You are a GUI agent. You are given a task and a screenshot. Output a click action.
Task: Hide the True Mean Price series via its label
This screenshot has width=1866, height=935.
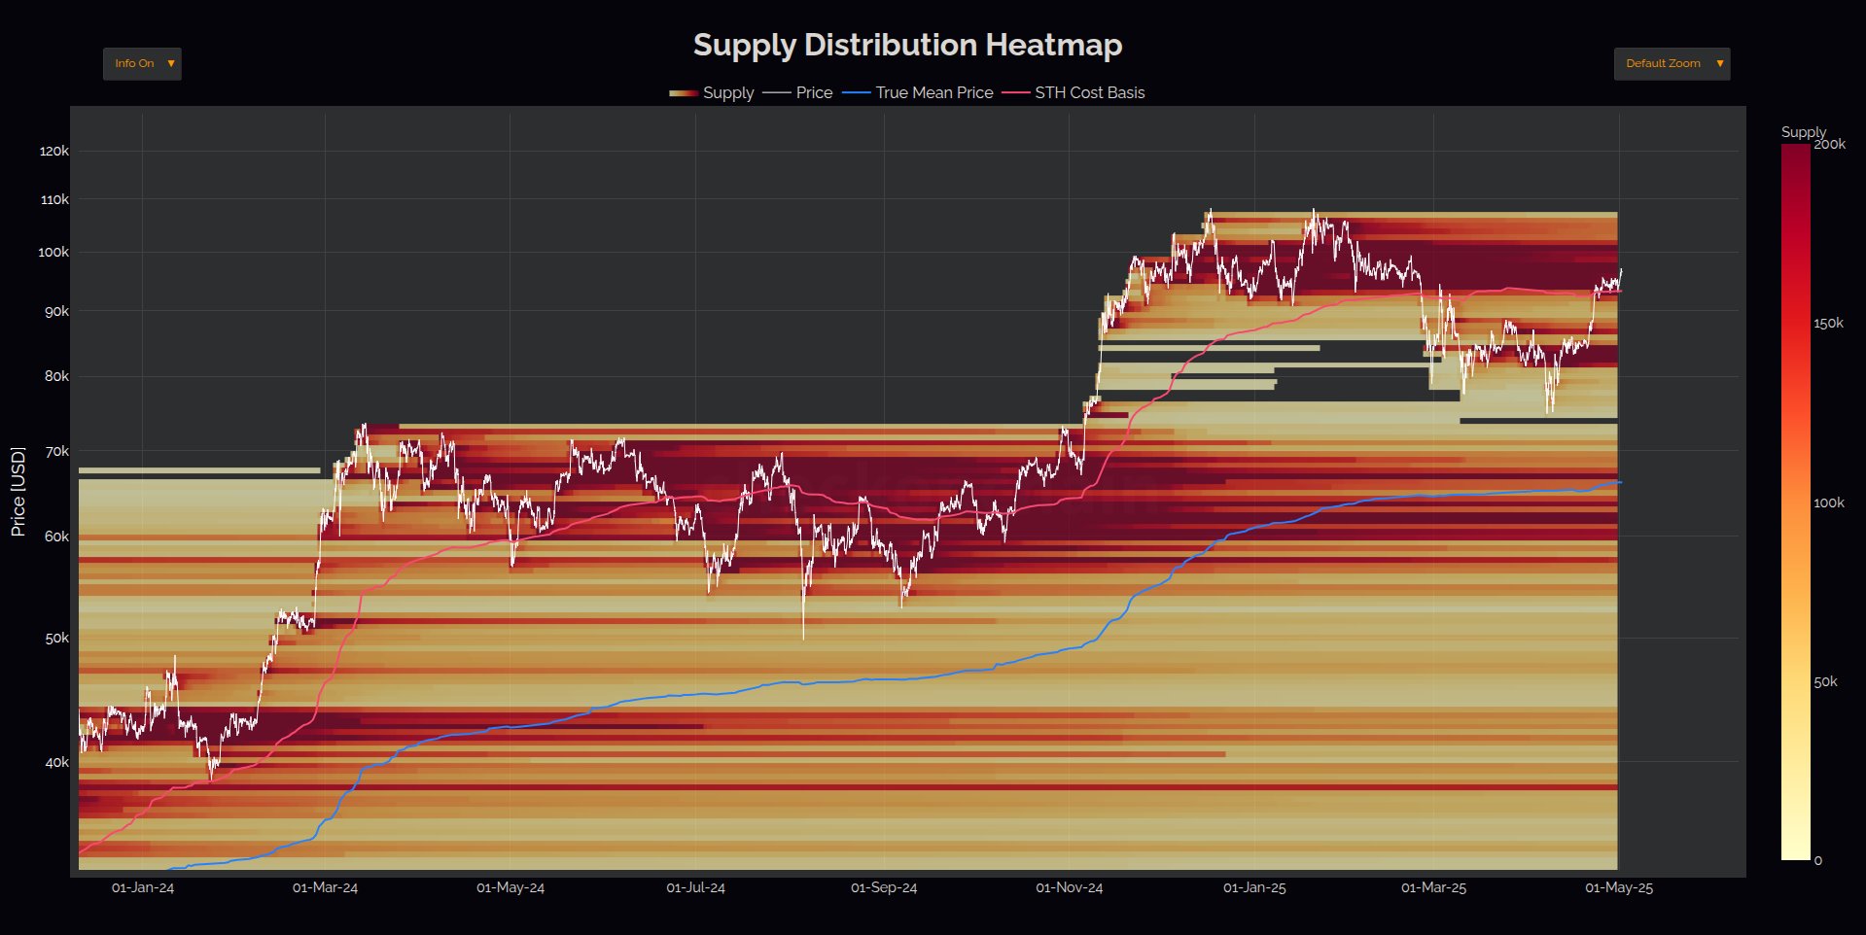pyautogui.click(x=933, y=93)
